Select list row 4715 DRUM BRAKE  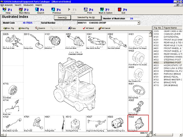(x=168, y=85)
